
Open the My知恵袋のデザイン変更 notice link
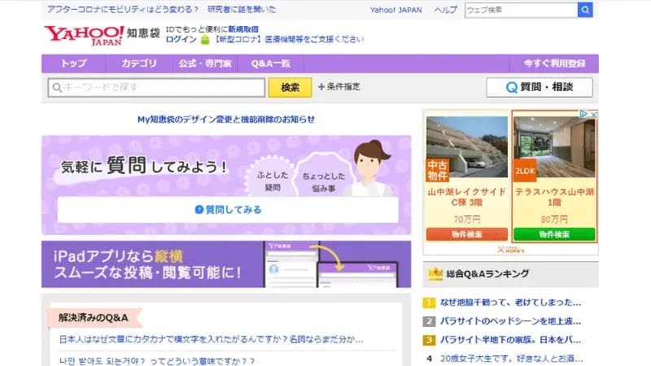226,120
